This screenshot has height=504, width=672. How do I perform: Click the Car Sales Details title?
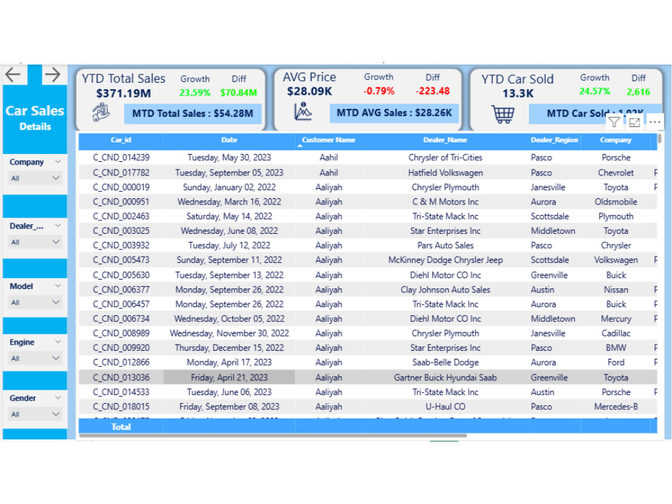pyautogui.click(x=35, y=117)
